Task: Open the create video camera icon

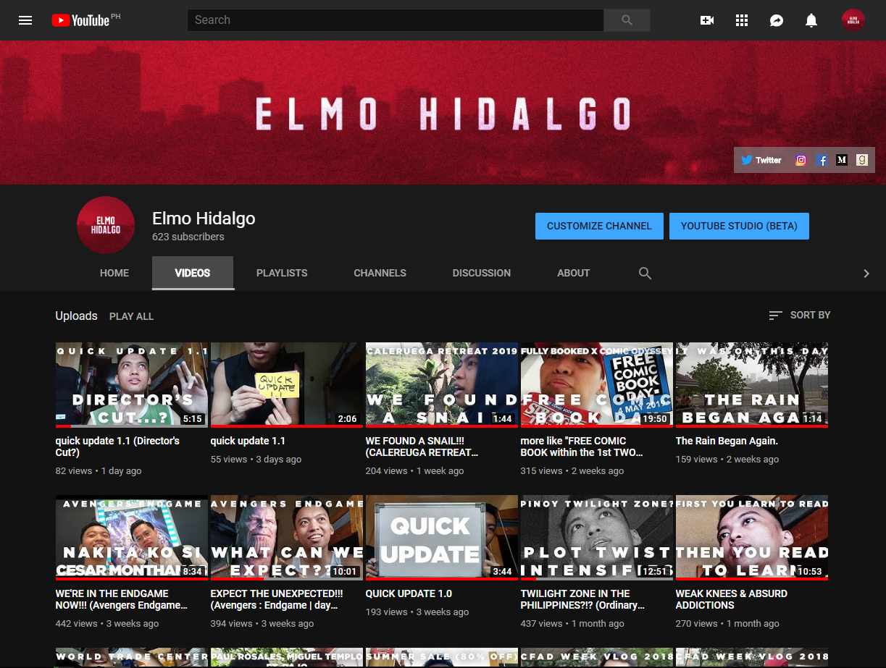Action: tap(707, 20)
